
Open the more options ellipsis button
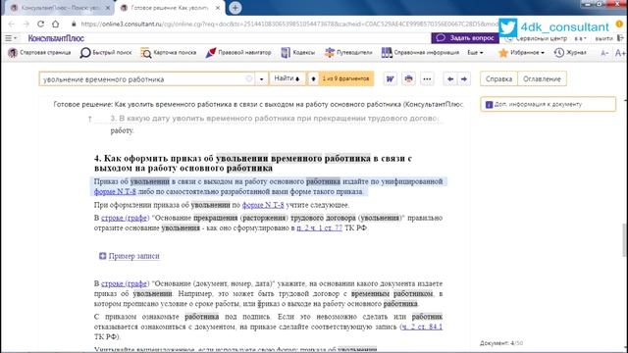coord(427,78)
